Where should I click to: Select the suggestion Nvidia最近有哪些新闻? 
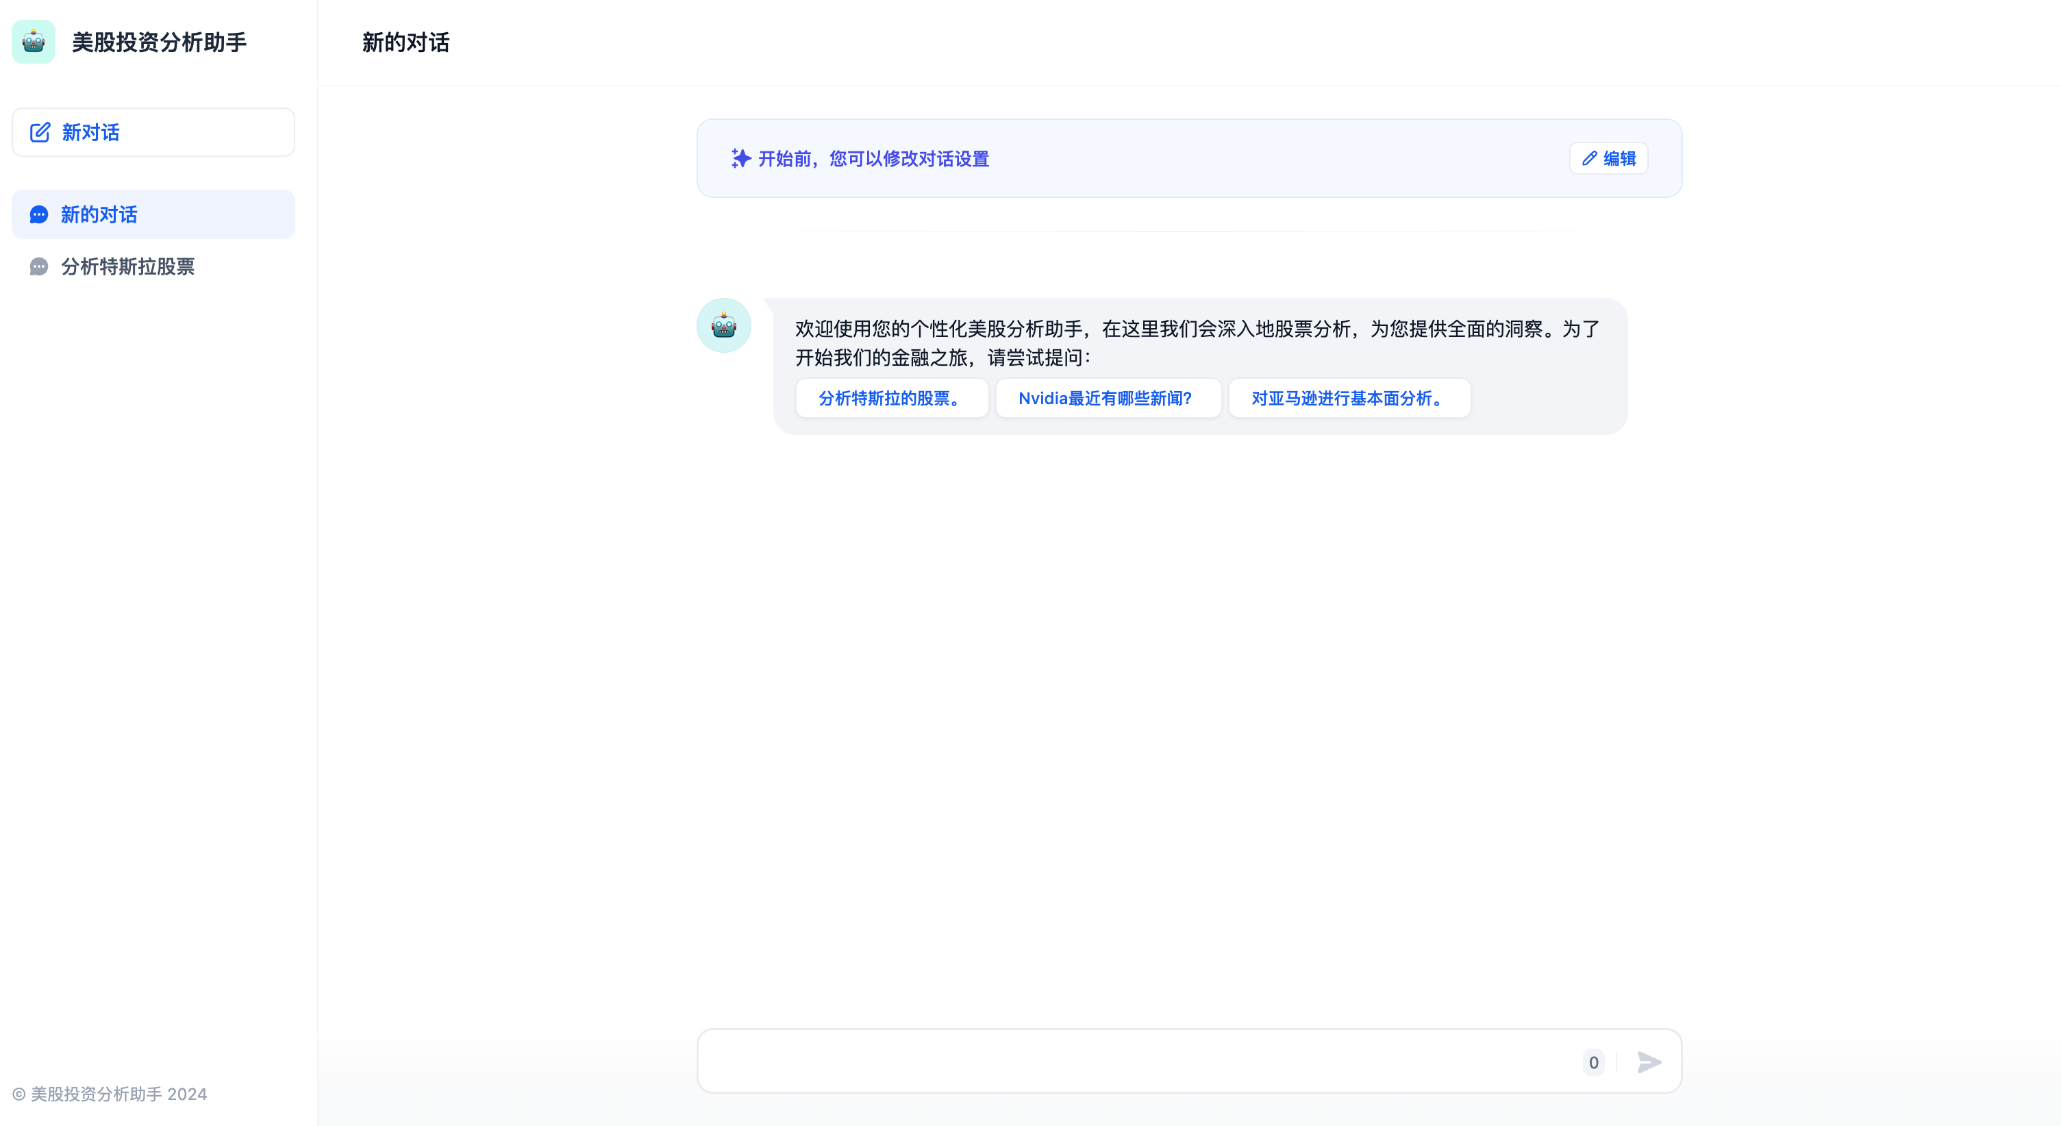tap(1108, 398)
